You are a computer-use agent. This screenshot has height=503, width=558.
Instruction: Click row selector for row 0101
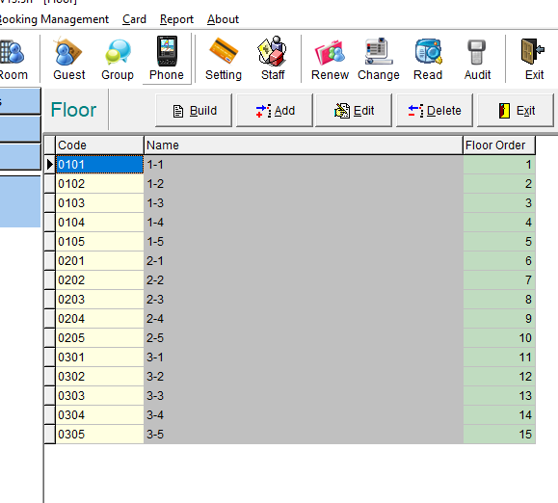click(x=50, y=165)
